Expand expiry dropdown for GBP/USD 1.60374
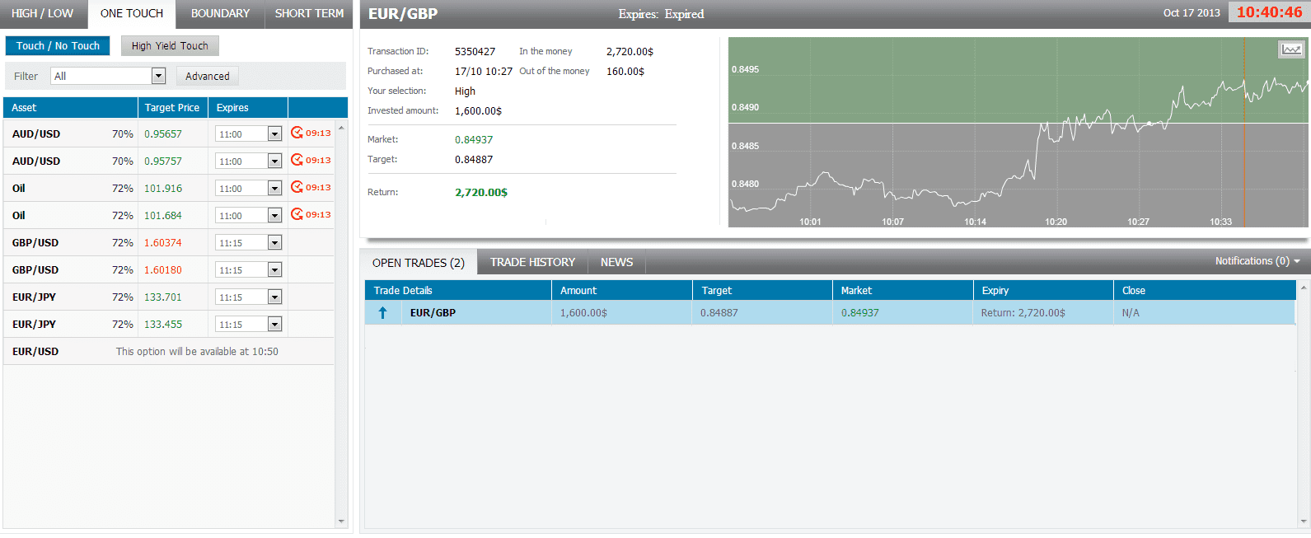The width and height of the screenshot is (1311, 538). [274, 243]
